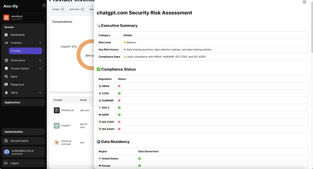Click the ISO 27001 red X status
Viewport: 313px width, 169px height.
point(119,122)
